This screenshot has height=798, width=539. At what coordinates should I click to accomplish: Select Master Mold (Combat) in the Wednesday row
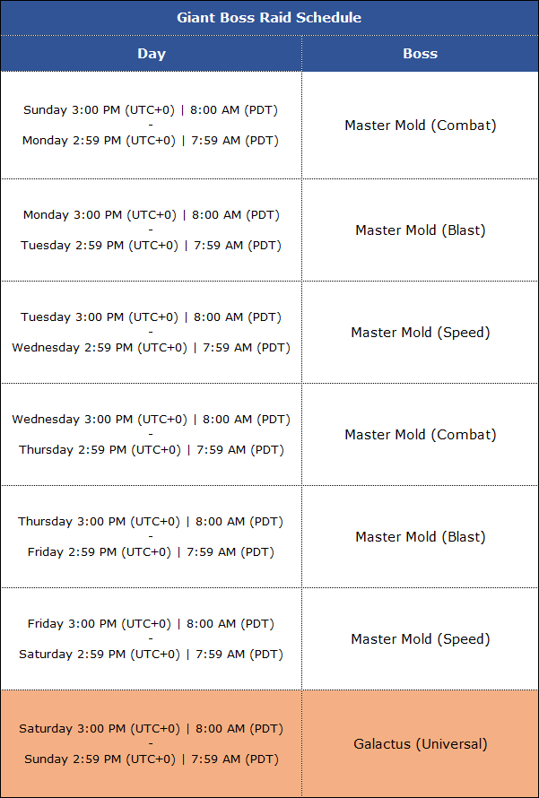(420, 435)
